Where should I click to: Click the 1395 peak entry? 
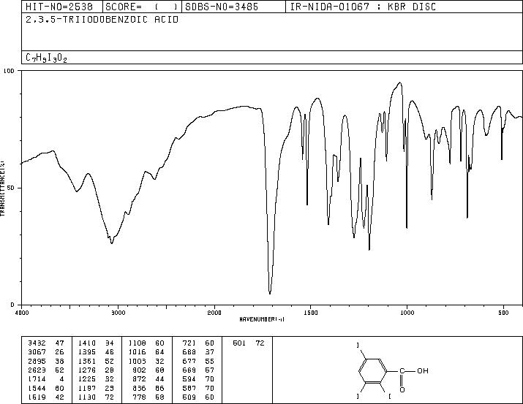click(96, 352)
